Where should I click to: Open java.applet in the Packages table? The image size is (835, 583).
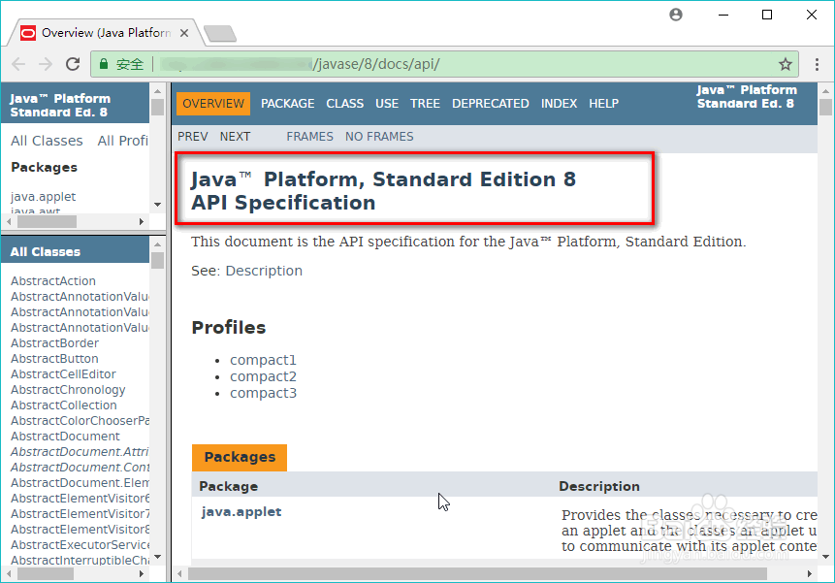tap(241, 511)
